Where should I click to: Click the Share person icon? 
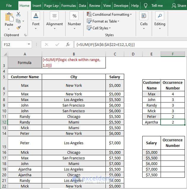point(174,6)
